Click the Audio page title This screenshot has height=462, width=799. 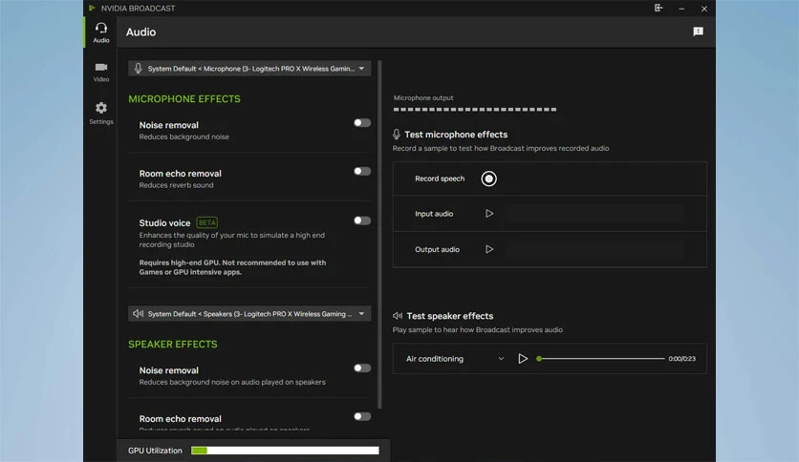(x=140, y=32)
